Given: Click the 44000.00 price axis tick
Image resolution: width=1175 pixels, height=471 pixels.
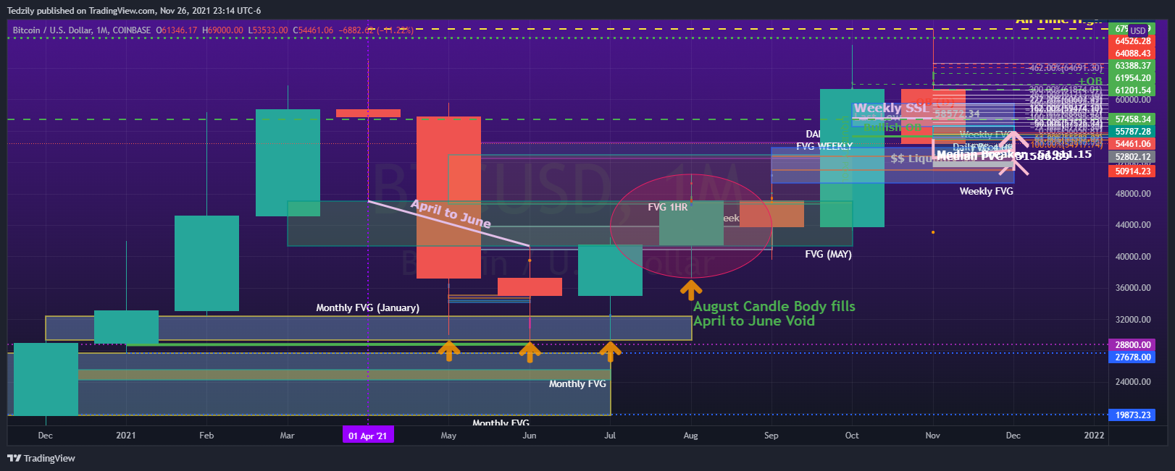Looking at the screenshot, I should point(1133,225).
